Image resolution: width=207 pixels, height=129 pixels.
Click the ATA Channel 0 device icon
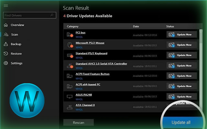[70, 107]
